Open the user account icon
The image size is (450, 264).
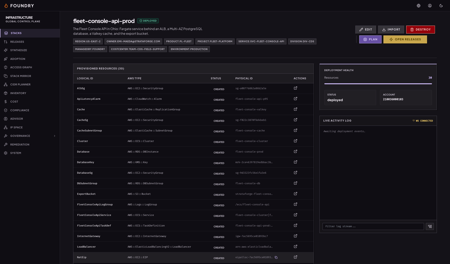pos(430,6)
